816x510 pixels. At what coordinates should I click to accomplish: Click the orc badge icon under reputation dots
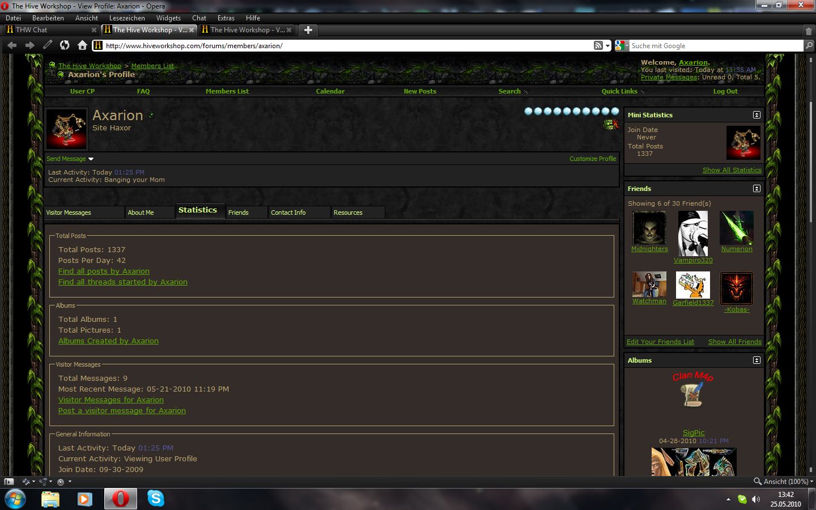(611, 124)
